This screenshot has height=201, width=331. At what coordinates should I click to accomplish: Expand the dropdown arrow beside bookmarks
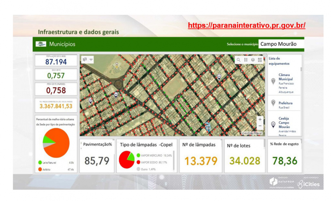click(91, 59)
